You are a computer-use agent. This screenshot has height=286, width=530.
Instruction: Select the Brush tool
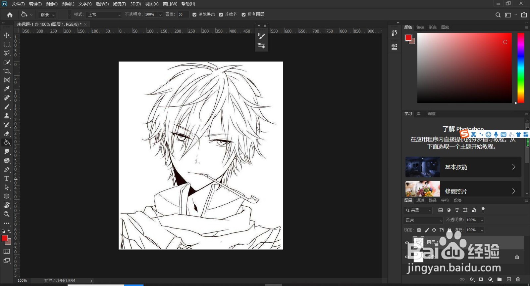coord(7,107)
